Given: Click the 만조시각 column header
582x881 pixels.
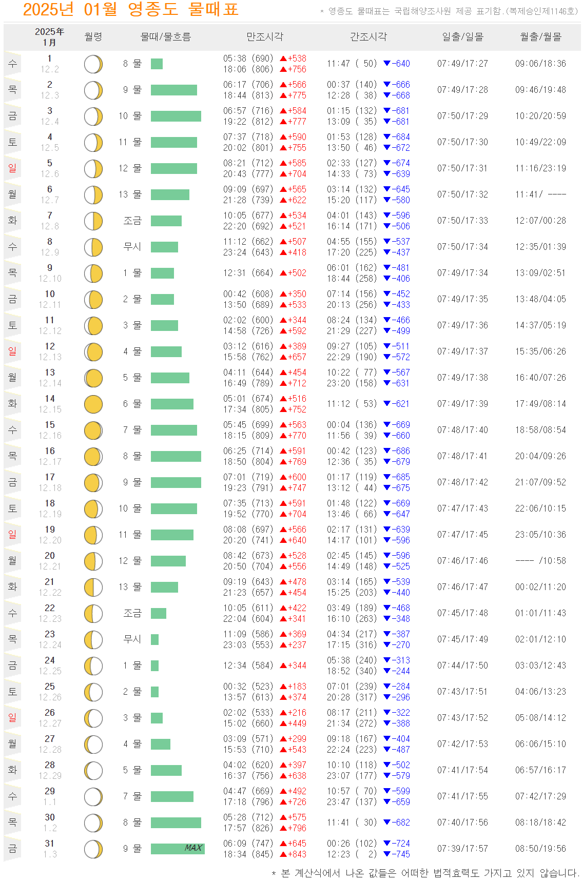Looking at the screenshot, I should click(265, 36).
